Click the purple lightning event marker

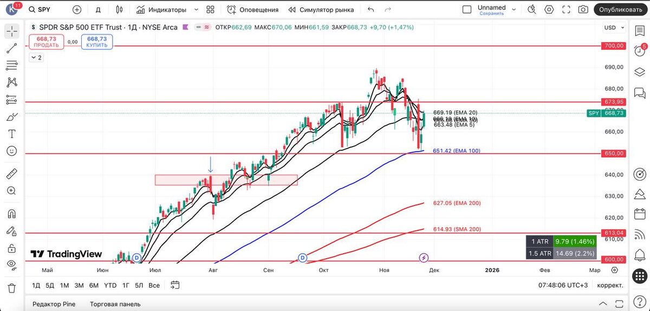pos(424,257)
